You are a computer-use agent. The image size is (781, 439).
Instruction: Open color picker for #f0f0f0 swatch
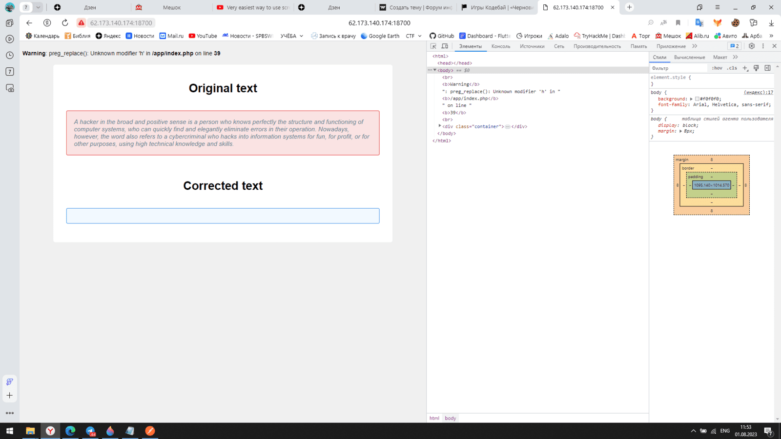[x=697, y=99]
